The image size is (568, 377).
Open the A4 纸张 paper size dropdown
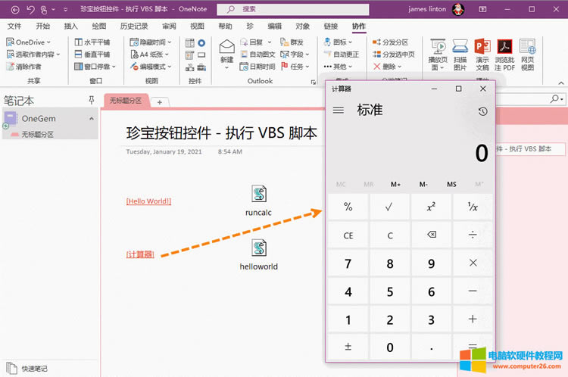pos(151,55)
